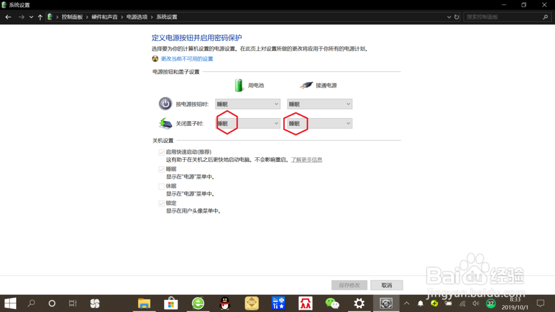555x312 pixels.
Task: Click green 37 tray badge
Action: [x=491, y=303]
